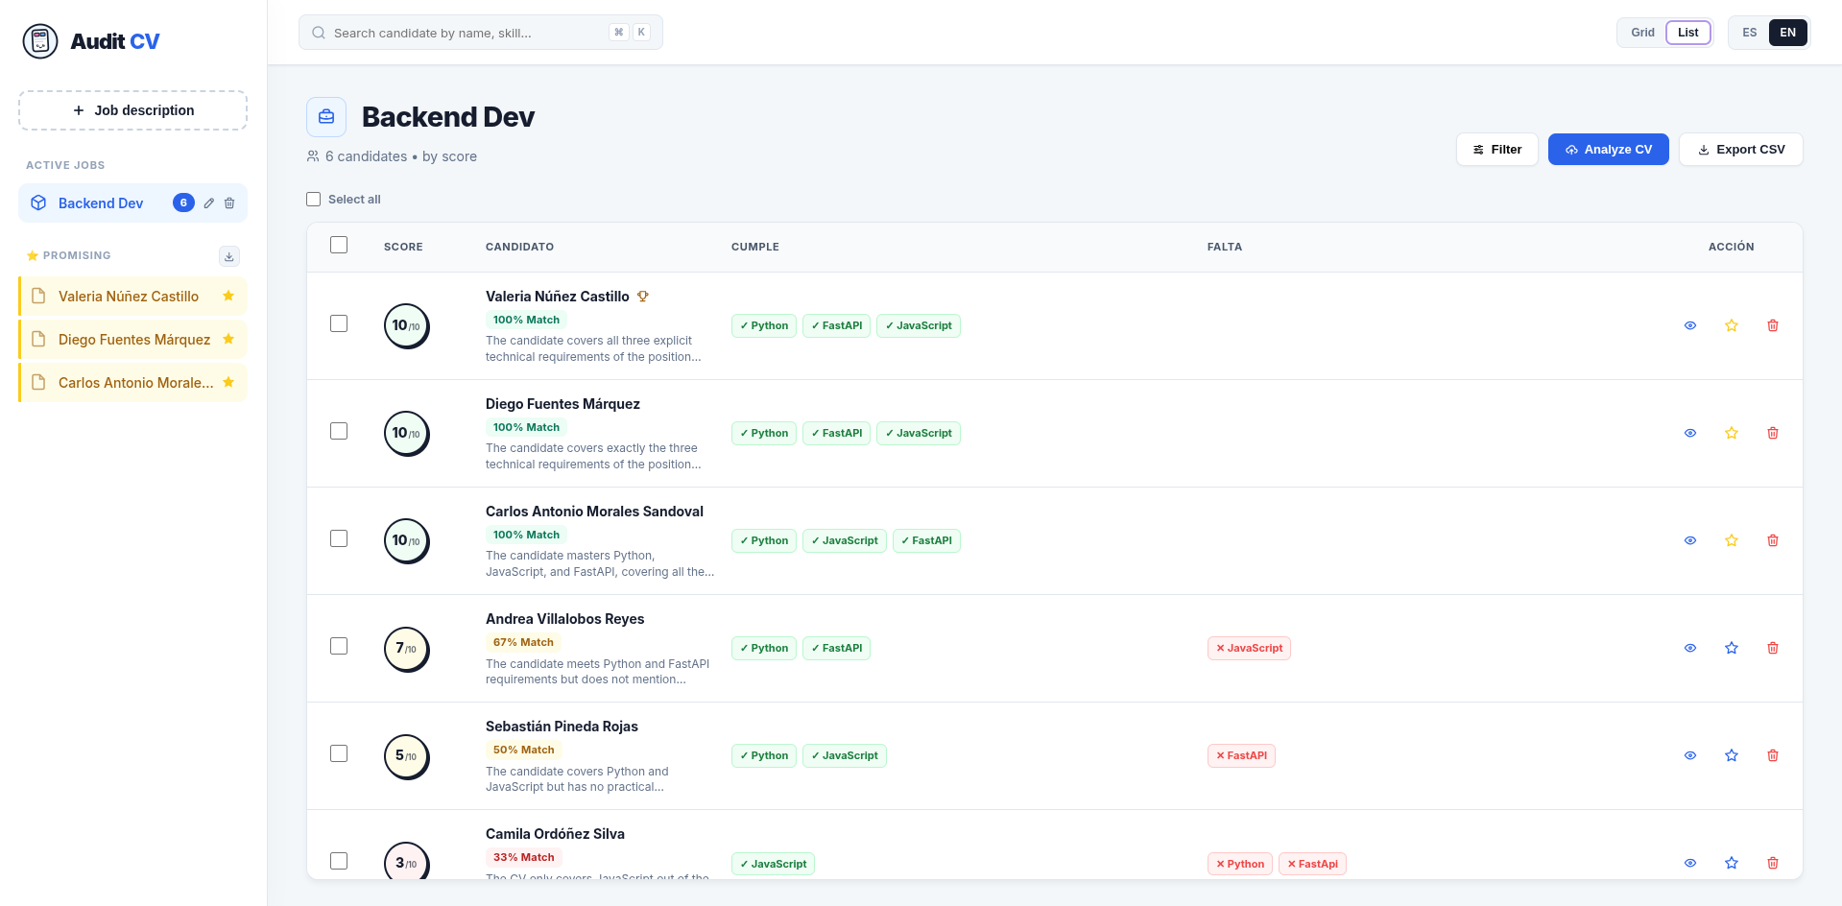Delete the Backend Dev job in sidebar
The width and height of the screenshot is (1842, 906).
click(x=229, y=203)
